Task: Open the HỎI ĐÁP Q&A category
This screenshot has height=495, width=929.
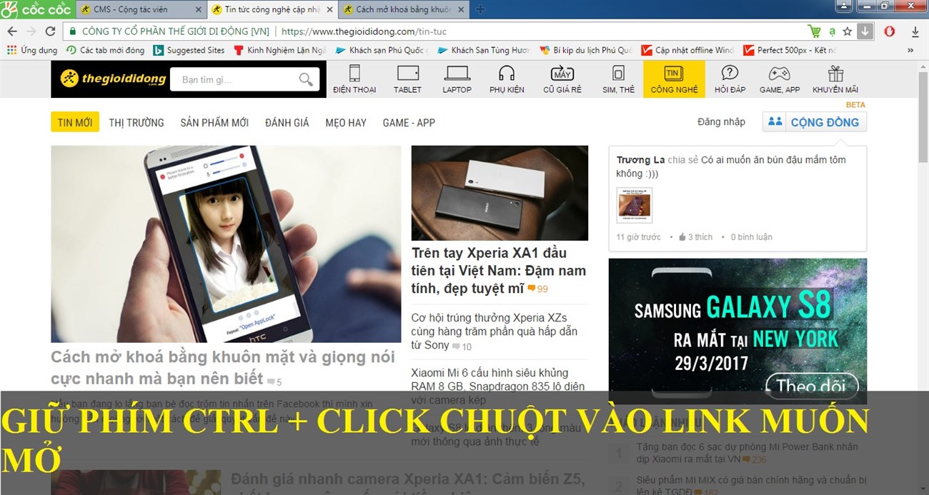Action: pos(730,79)
